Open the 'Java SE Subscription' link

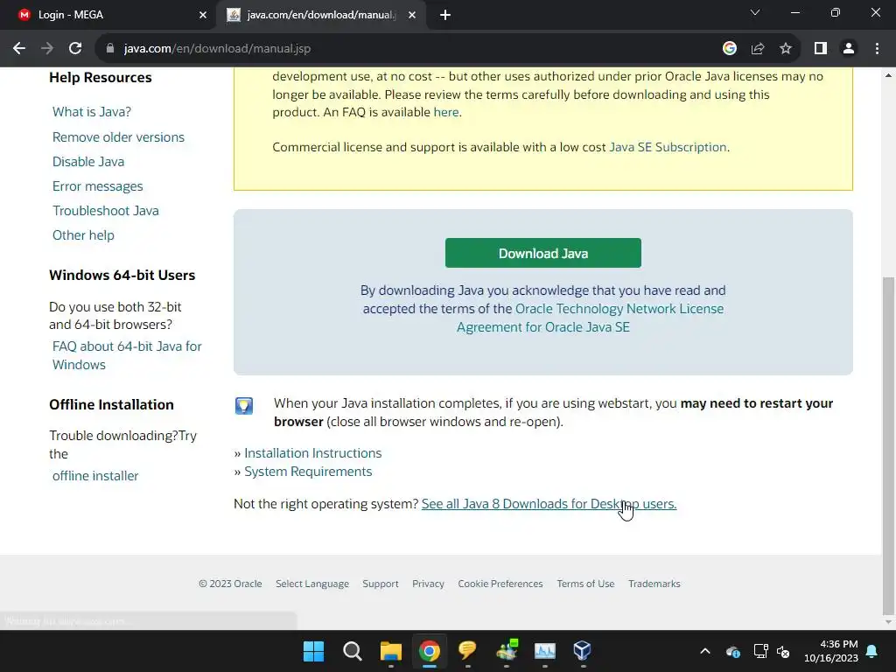tap(668, 147)
